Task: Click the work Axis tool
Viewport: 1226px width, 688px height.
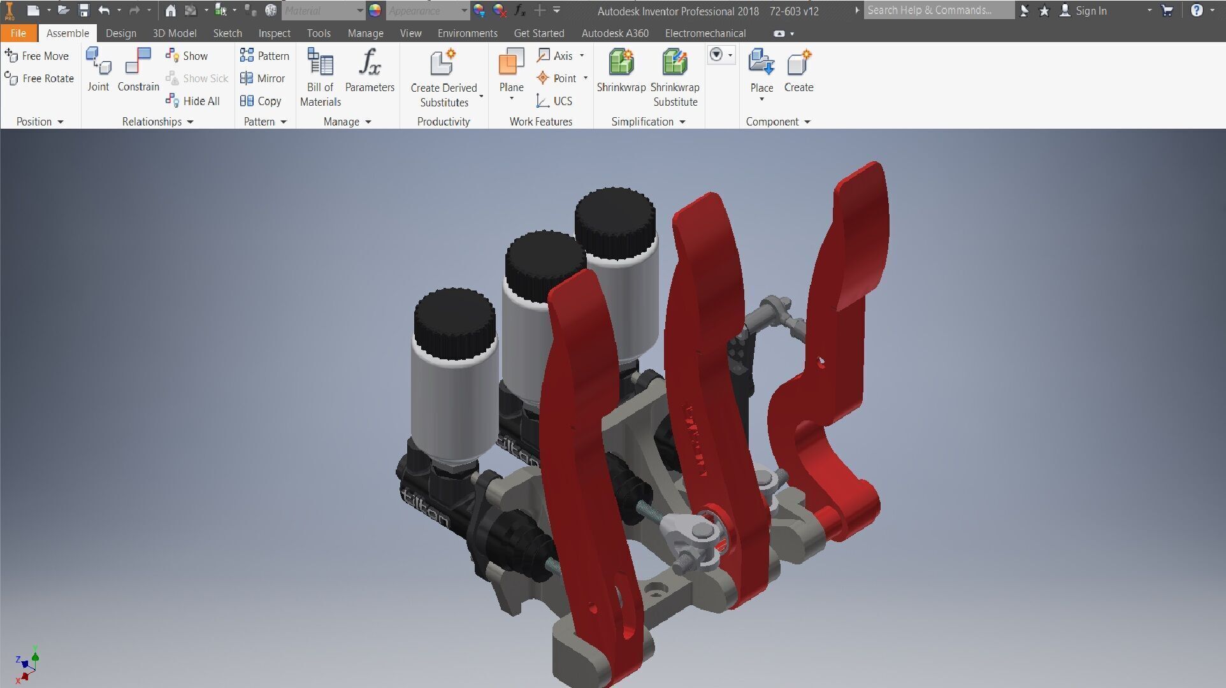Action: (555, 56)
